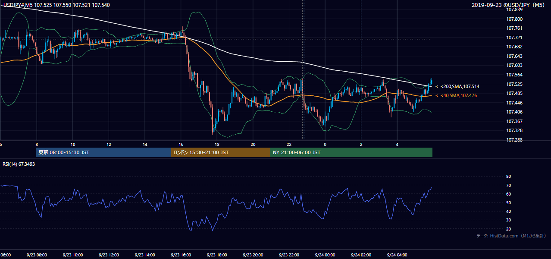Click hour 18 on the price chart axis
Screen dimensions: 551x259
click(217, 144)
